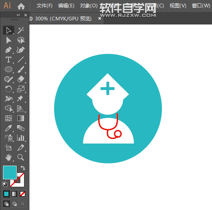Open the 文件(F) menu
The height and width of the screenshot is (210, 212).
[44, 6]
